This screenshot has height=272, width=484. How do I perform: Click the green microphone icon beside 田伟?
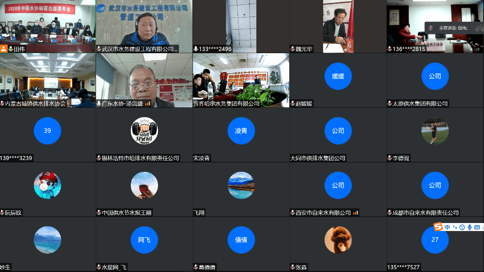point(10,49)
